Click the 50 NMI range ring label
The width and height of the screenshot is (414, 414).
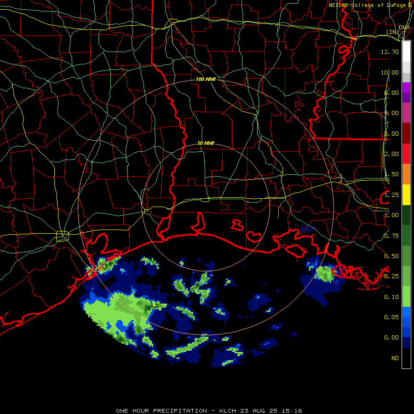[206, 143]
